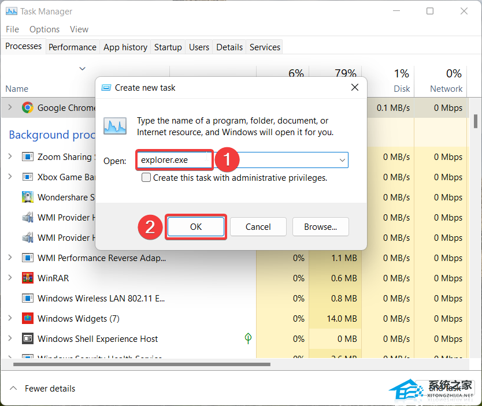Switch to the Details tab
The image size is (482, 406).
click(x=229, y=47)
